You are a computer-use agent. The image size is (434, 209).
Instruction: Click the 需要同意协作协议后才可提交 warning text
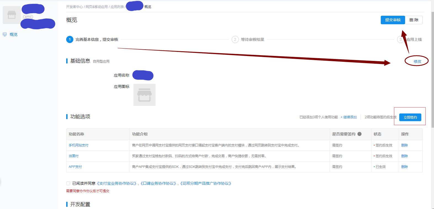tap(88, 191)
